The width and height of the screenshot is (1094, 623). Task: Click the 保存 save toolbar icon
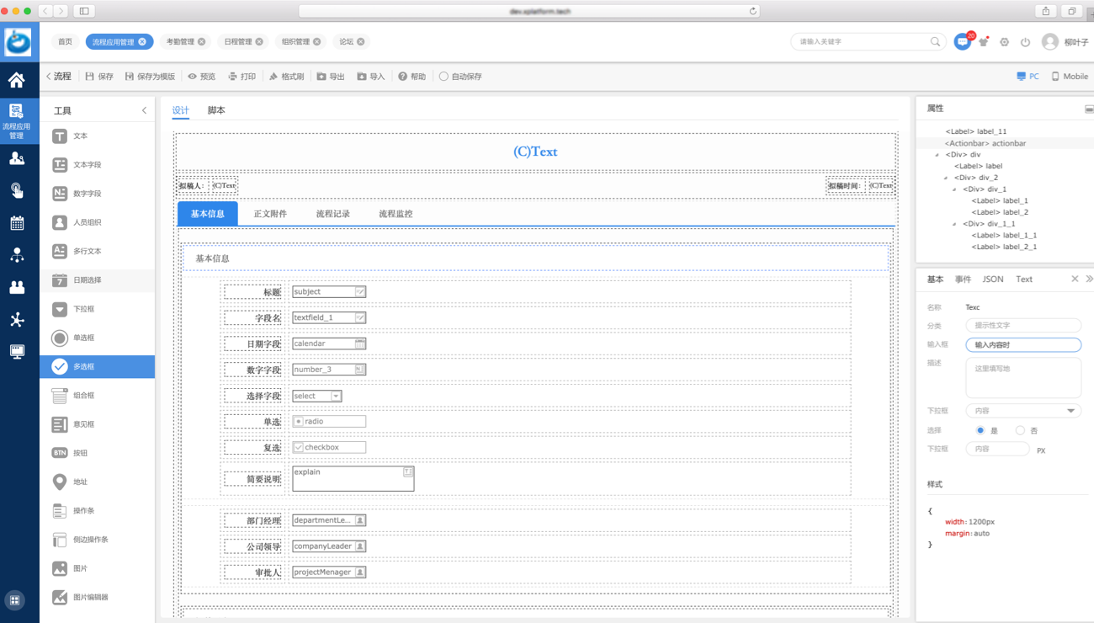(90, 77)
